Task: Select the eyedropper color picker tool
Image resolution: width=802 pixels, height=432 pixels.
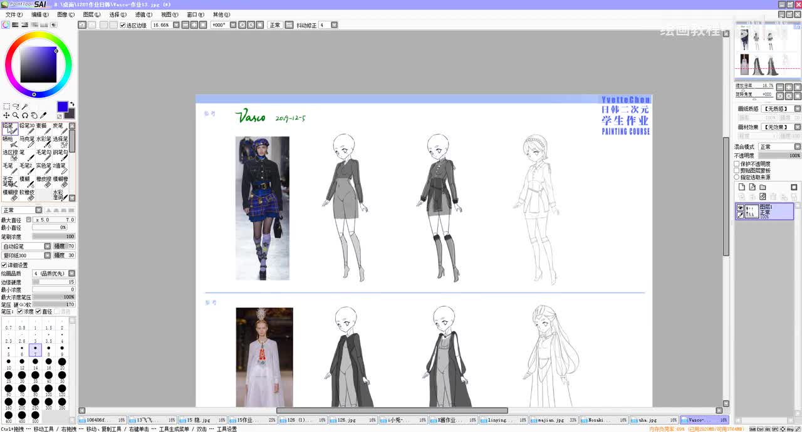Action: coord(43,115)
